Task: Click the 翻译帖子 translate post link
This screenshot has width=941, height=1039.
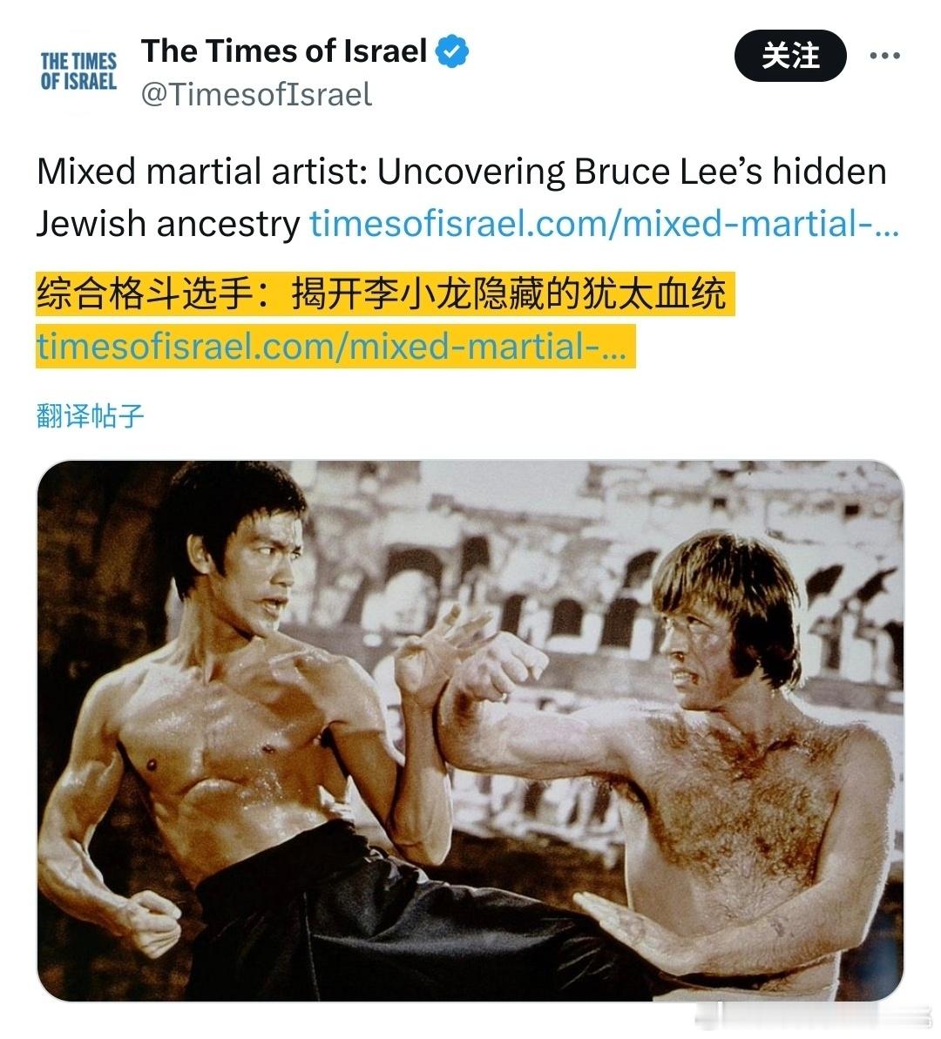Action: (90, 415)
